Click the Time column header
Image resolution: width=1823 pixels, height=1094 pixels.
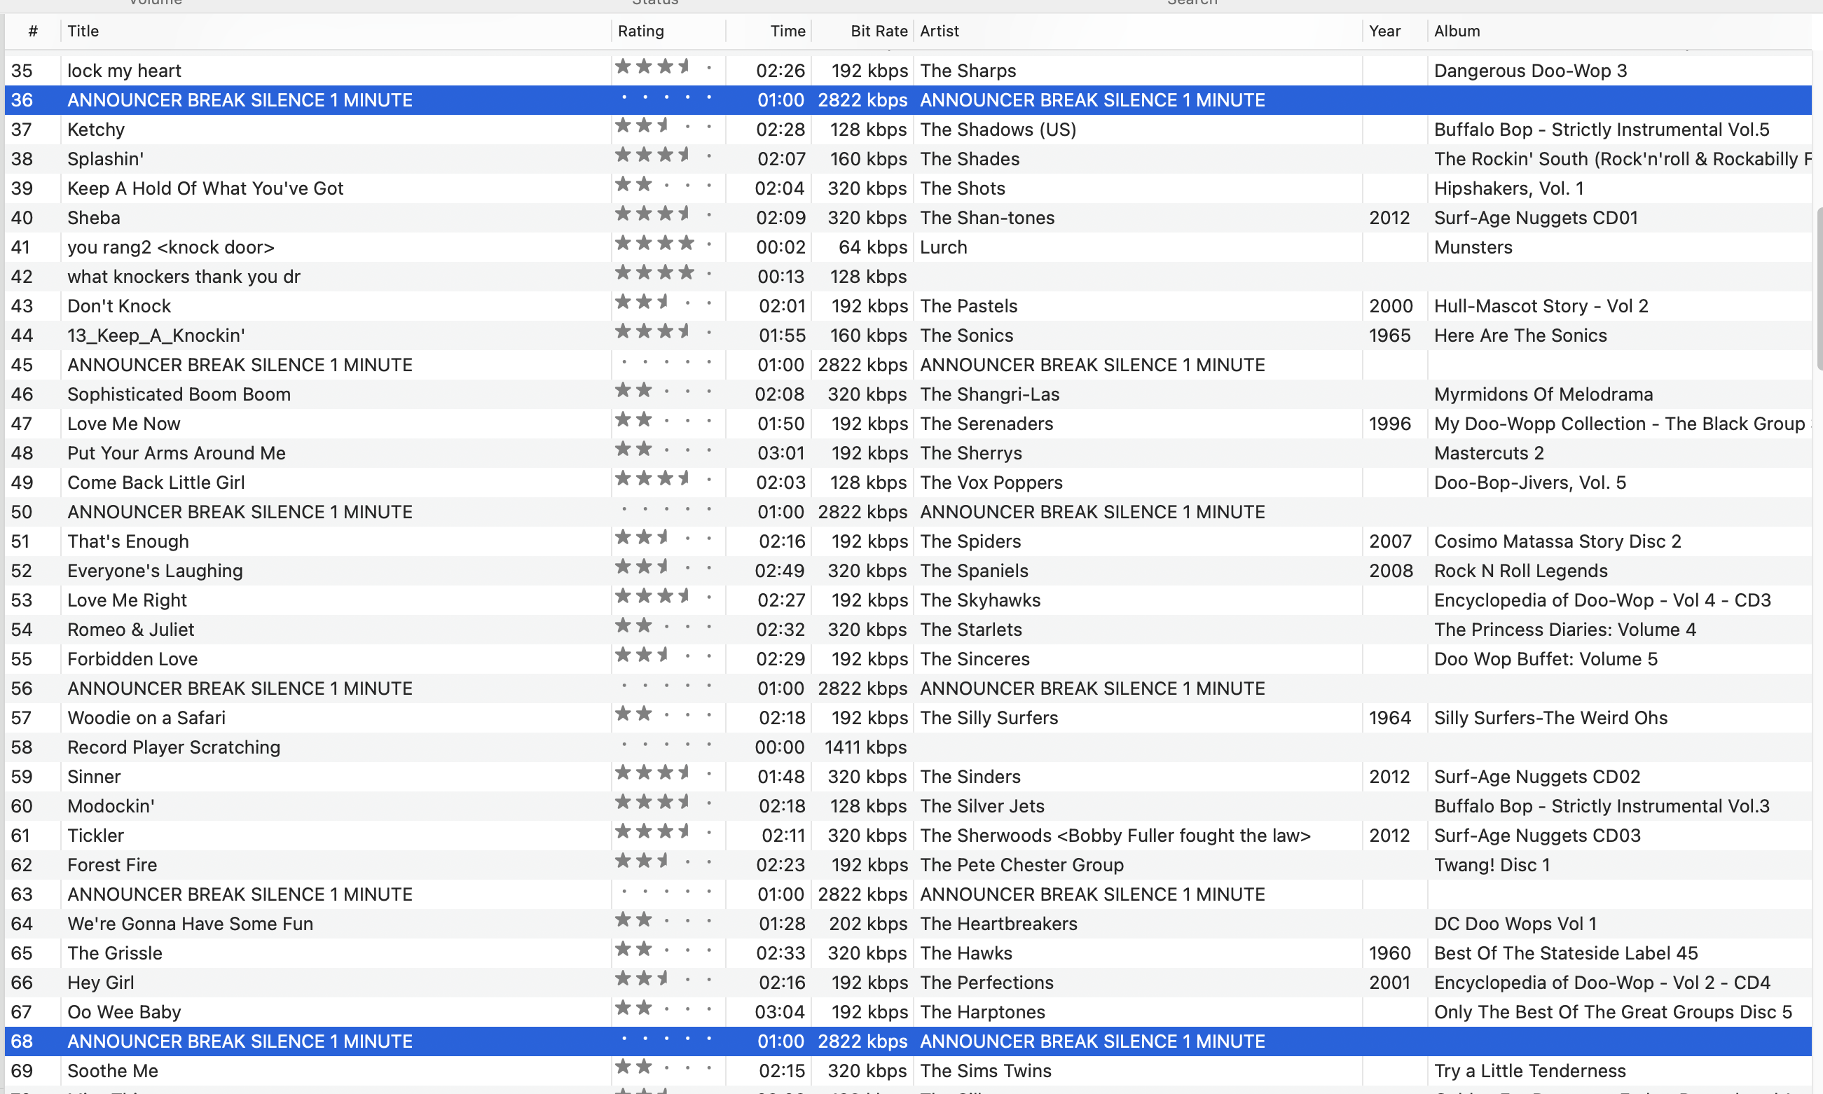[787, 31]
